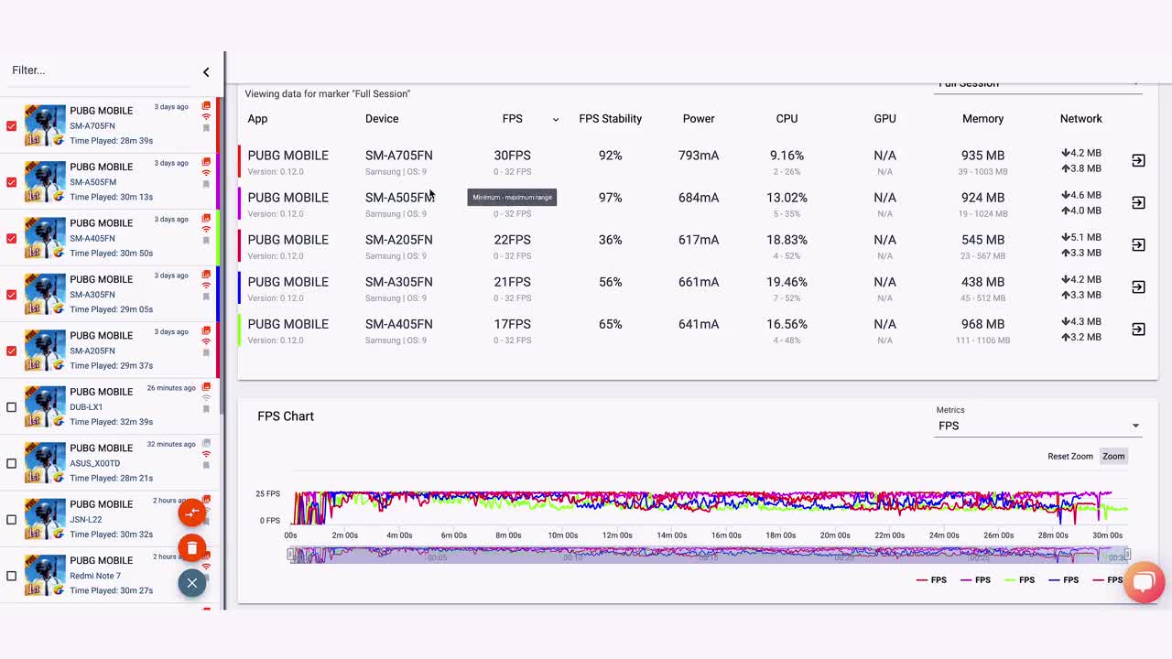
Task: Click the chart range navigator slider
Action: pos(710,555)
